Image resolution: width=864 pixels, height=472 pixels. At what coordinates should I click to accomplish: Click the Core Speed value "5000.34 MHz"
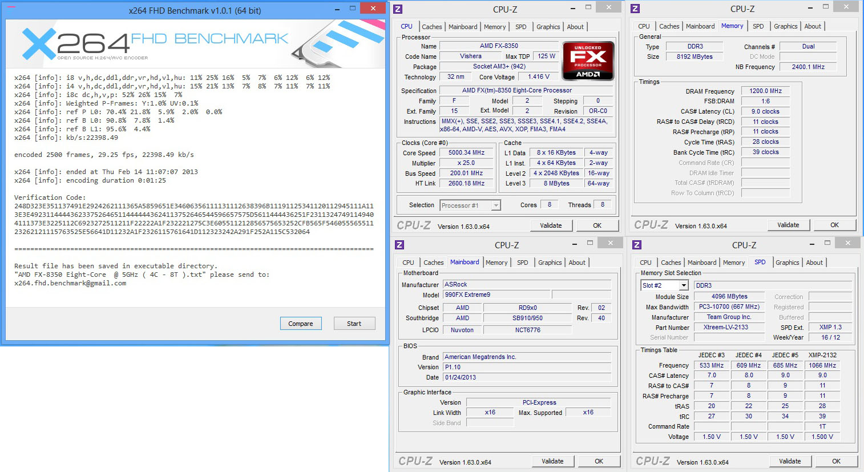pos(466,153)
